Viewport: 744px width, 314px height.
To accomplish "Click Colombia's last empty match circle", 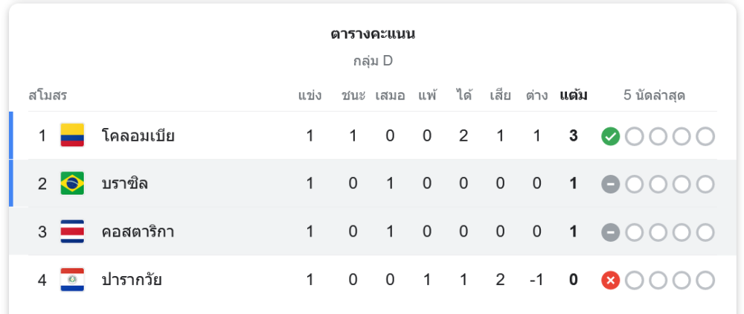I will (x=705, y=136).
